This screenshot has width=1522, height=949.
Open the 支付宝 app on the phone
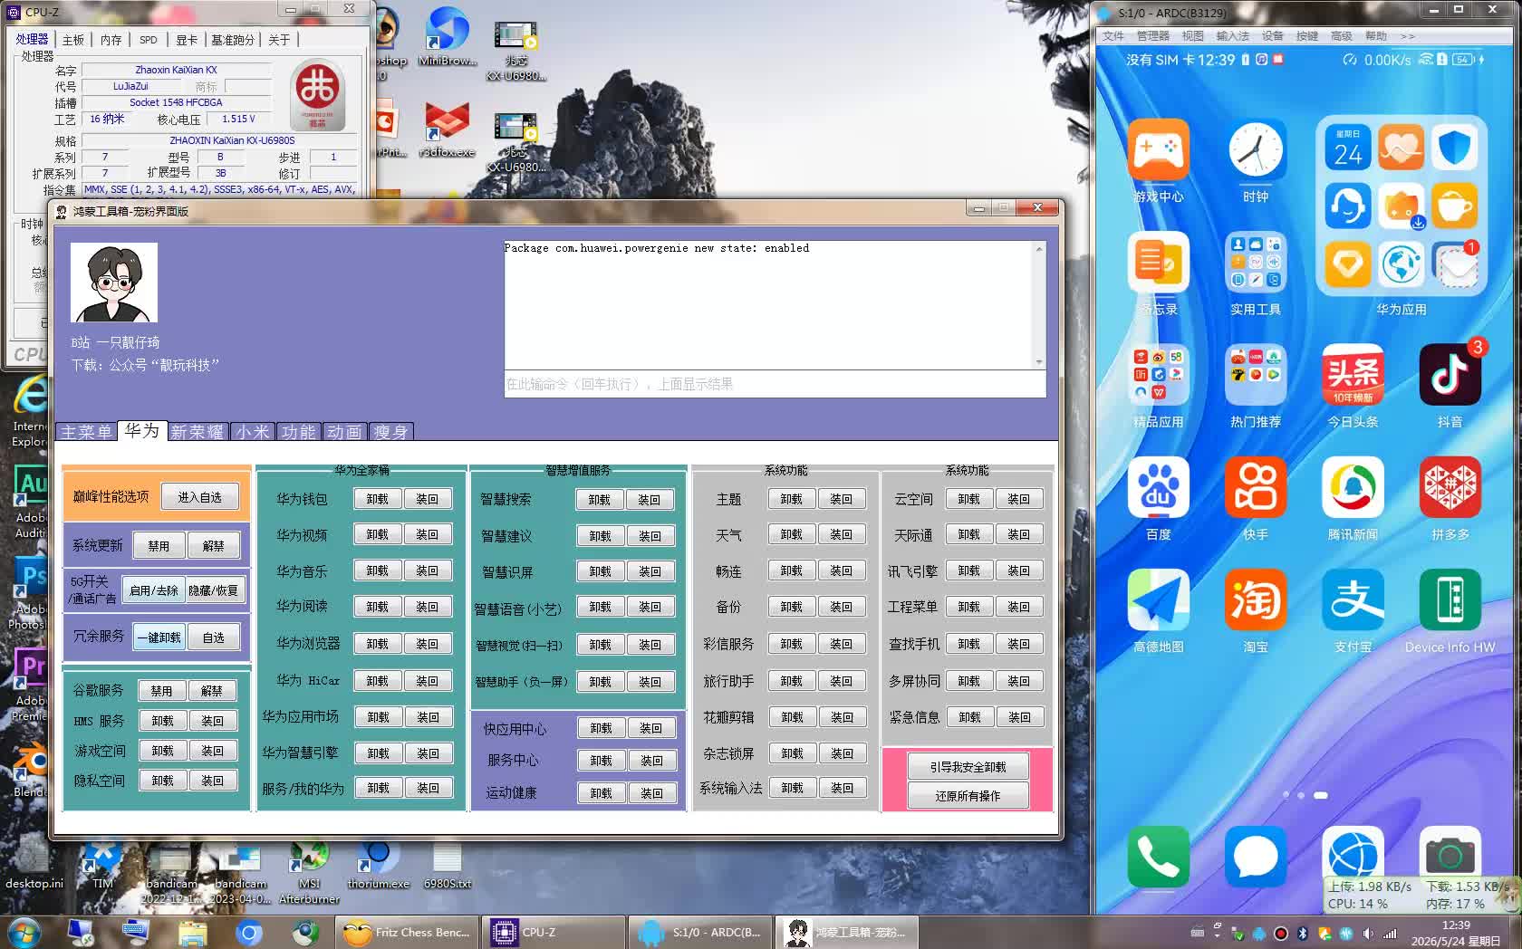(1353, 599)
